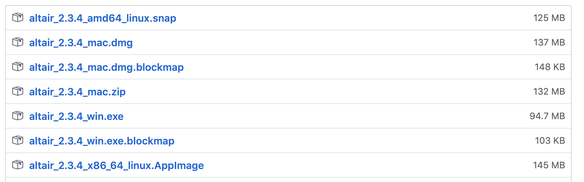This screenshot has width=584, height=182.
Task: Download altair_2.3.4_mac.zip archive
Action: (77, 92)
